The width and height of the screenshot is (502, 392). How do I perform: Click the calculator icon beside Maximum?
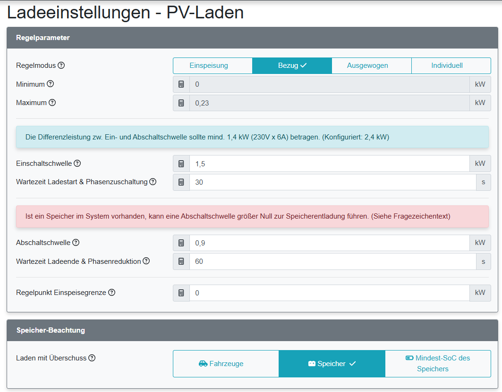coord(181,103)
